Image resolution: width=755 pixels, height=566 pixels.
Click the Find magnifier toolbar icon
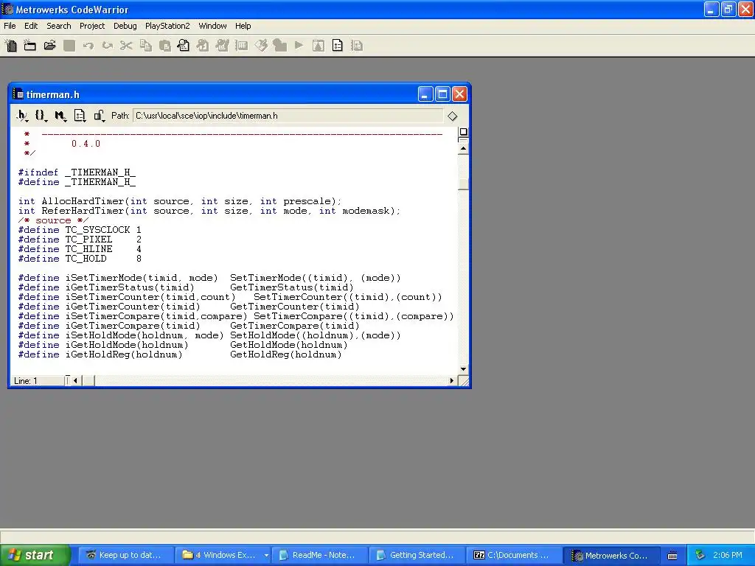tap(184, 46)
